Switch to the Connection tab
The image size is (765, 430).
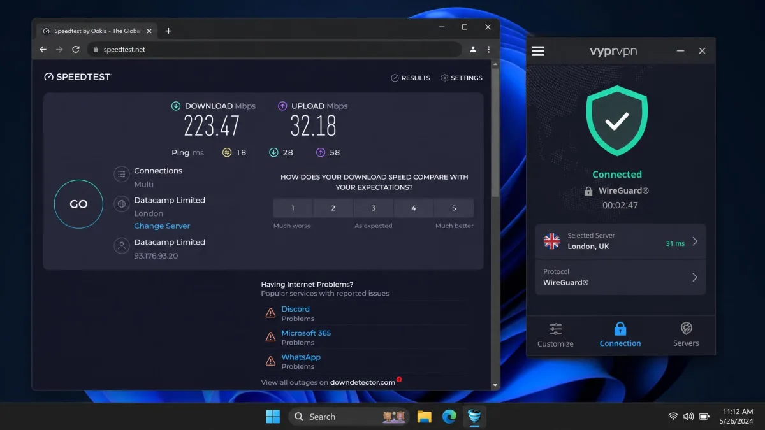pos(620,334)
